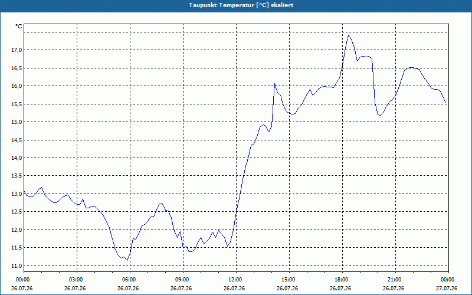472x295 pixels.
Task: Click the '26.07.26' date under '12:00'
Action: click(234, 289)
